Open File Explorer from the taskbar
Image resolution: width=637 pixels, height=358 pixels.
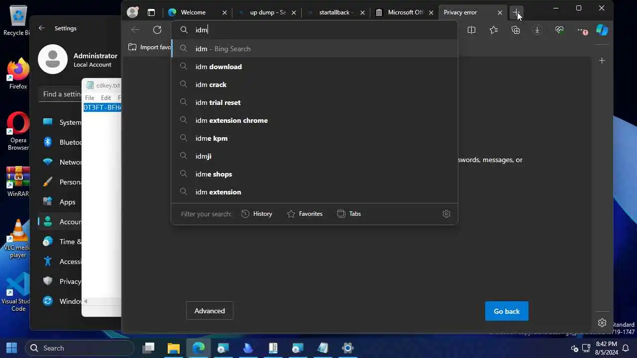click(173, 348)
